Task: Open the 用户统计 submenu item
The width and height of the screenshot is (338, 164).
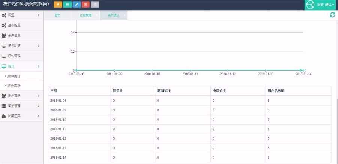Action: (21, 77)
